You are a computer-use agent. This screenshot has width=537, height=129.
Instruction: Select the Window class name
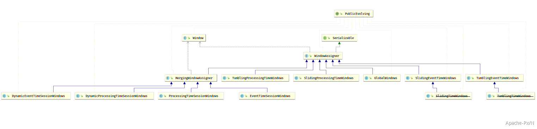click(198, 38)
